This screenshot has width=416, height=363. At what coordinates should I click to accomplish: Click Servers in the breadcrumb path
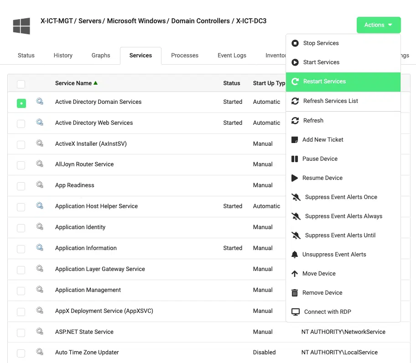(90, 21)
